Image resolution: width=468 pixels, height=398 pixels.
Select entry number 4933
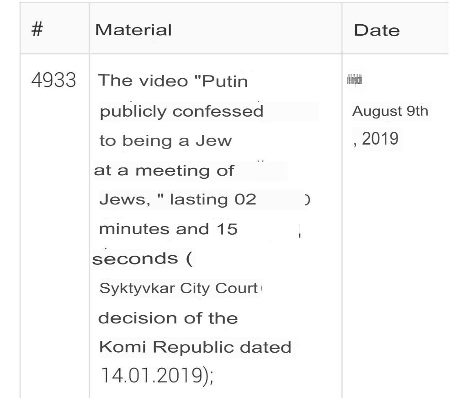[x=54, y=80]
